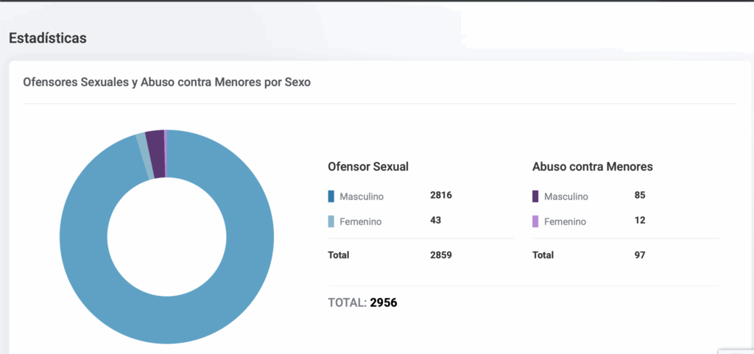This screenshot has width=754, height=354.
Task: Click the value 2816 in the legend
Action: pyautogui.click(x=440, y=196)
